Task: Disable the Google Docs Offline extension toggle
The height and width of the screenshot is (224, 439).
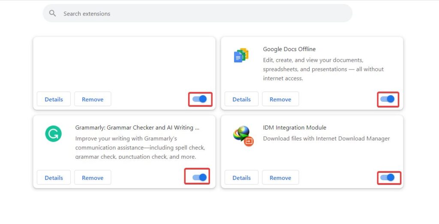Action: (388, 99)
